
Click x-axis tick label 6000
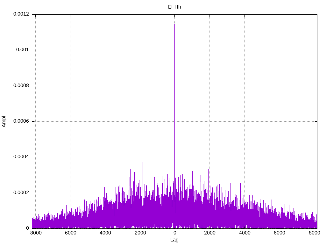click(x=279, y=233)
